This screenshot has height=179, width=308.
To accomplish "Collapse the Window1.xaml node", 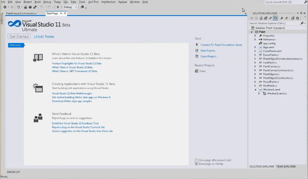I will [x=255, y=90].
